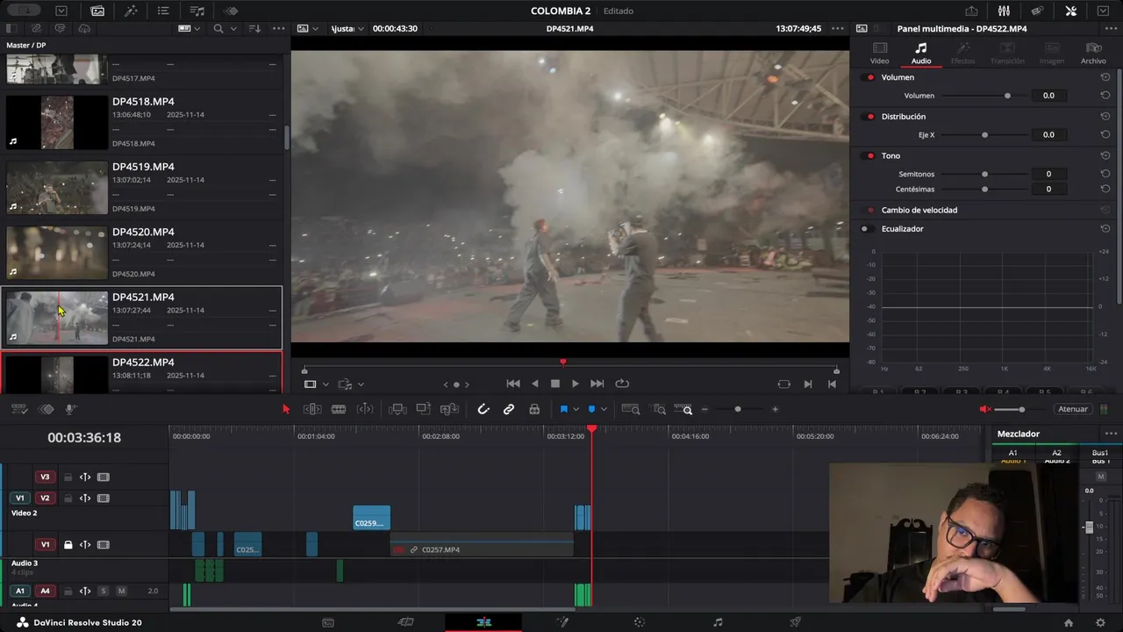Click the timeline zoom-out minus button
The height and width of the screenshot is (632, 1123).
click(x=705, y=409)
